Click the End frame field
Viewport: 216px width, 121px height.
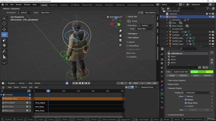point(152,83)
